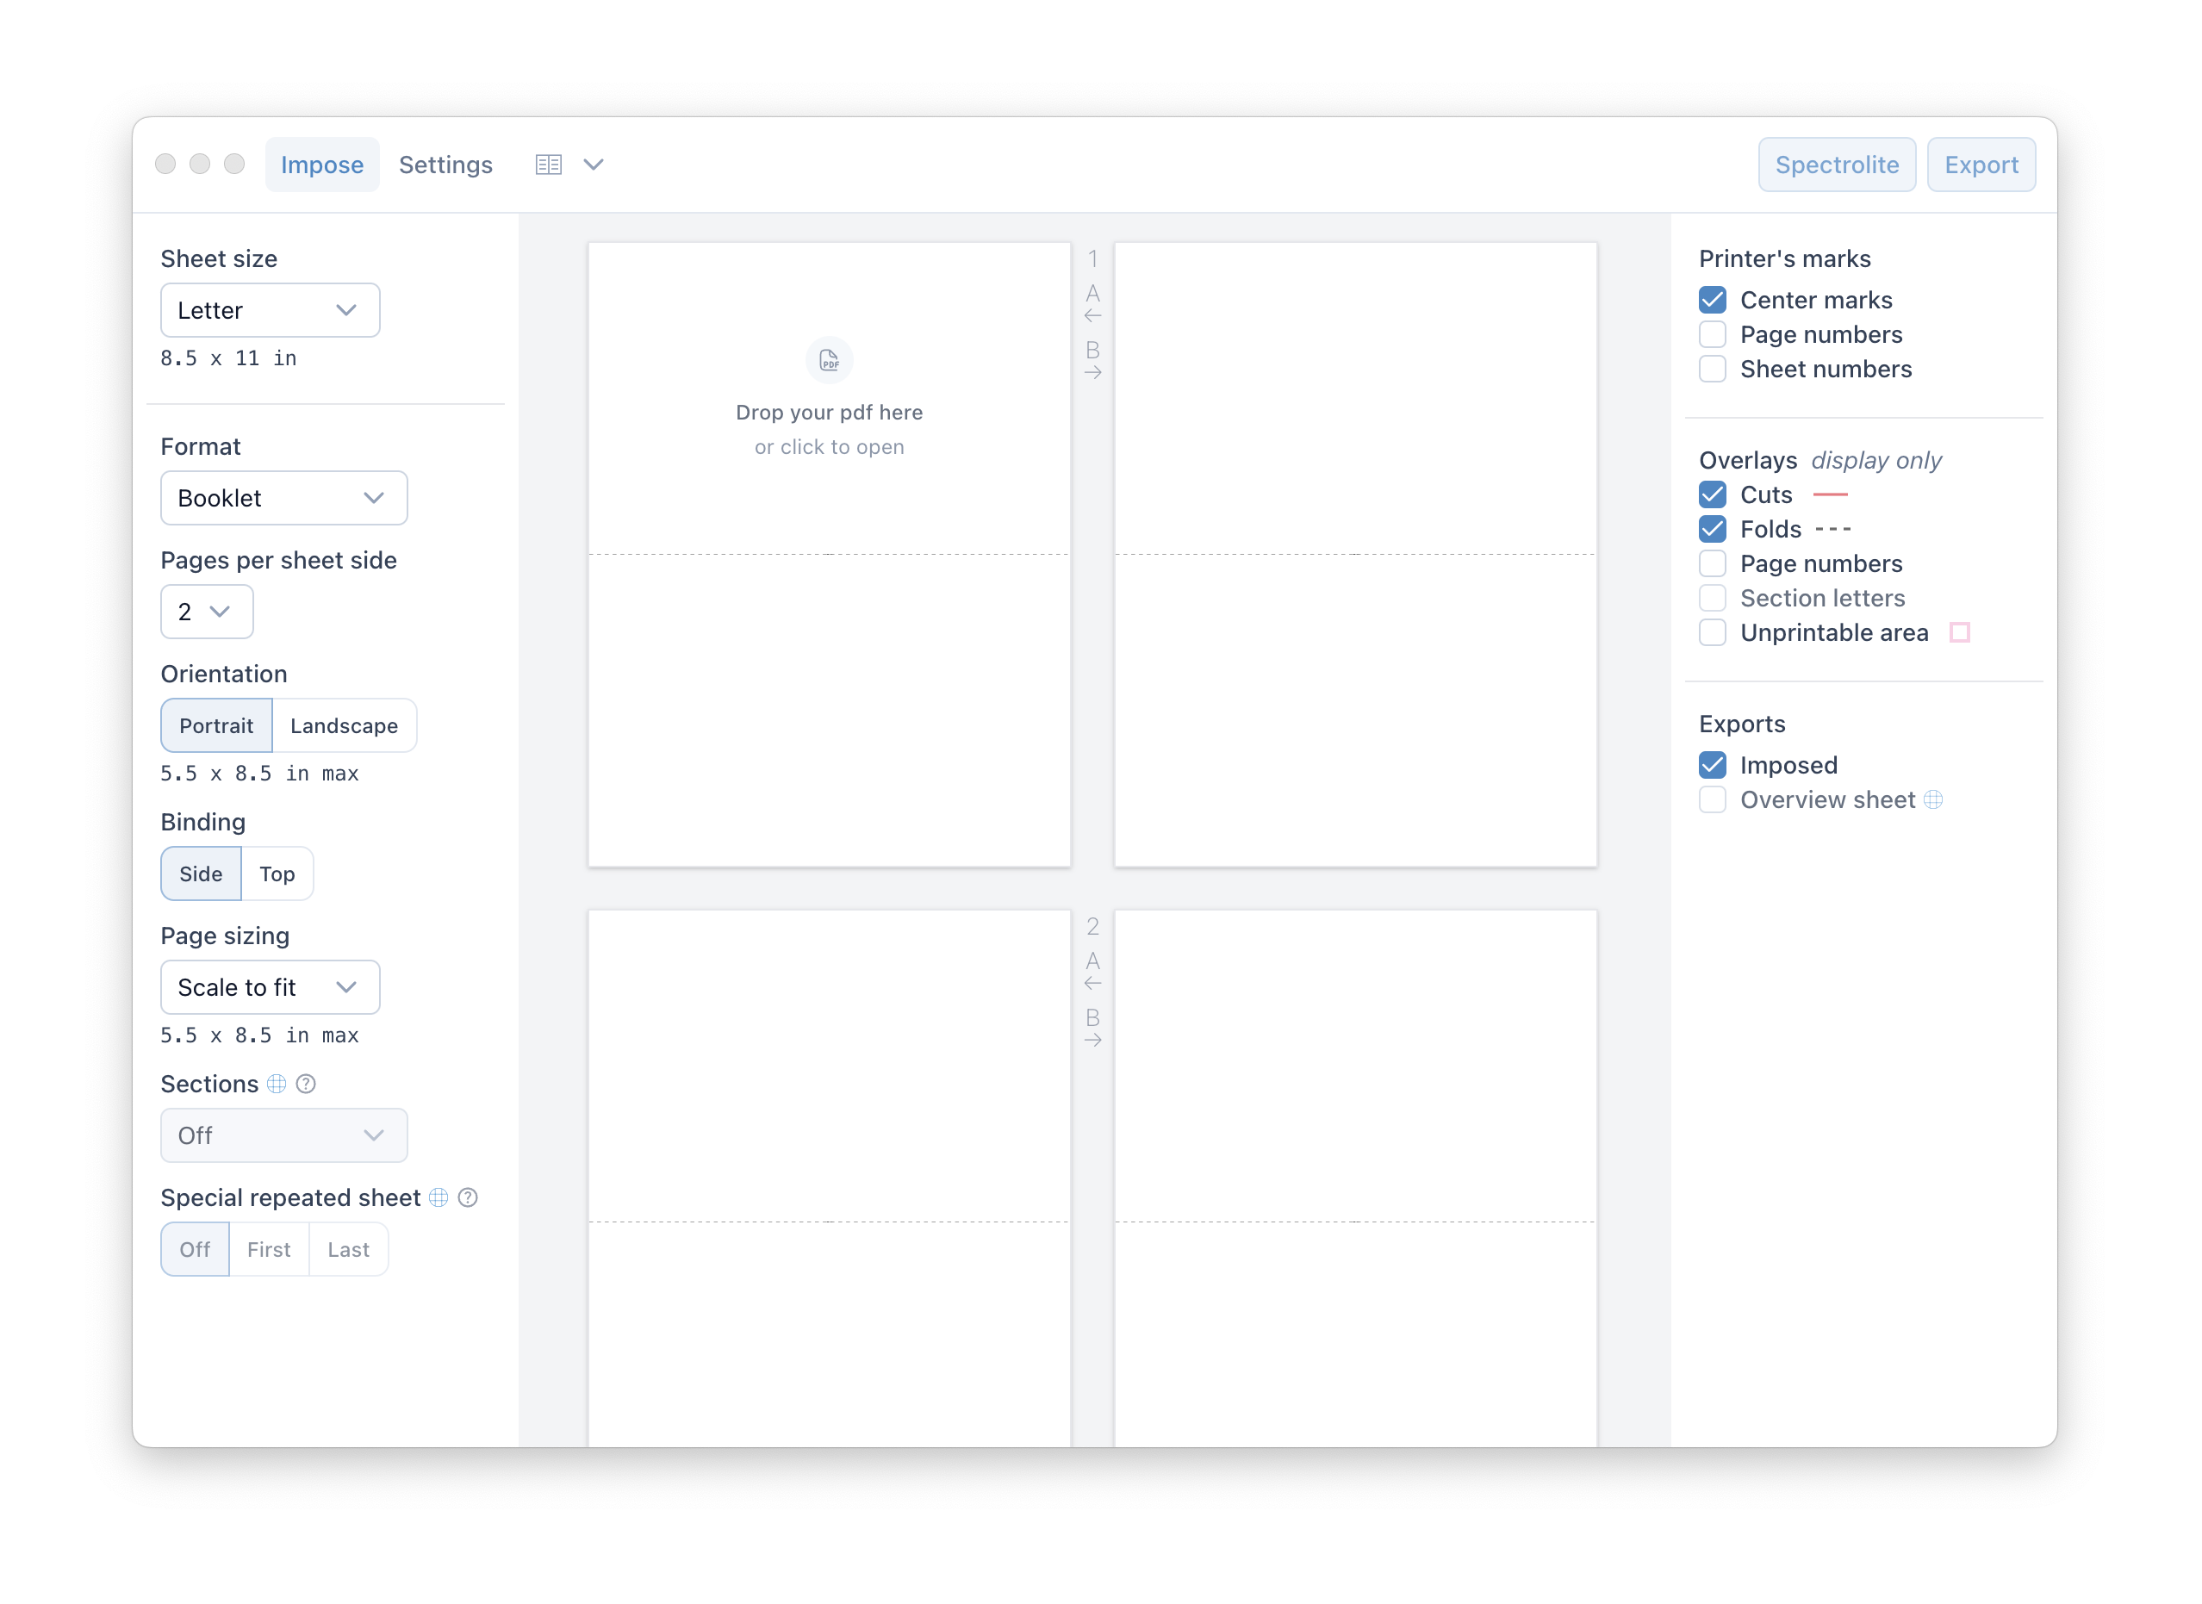Open the help icon beside Special repeated sheet
The image size is (2202, 1604).
pyautogui.click(x=468, y=1197)
